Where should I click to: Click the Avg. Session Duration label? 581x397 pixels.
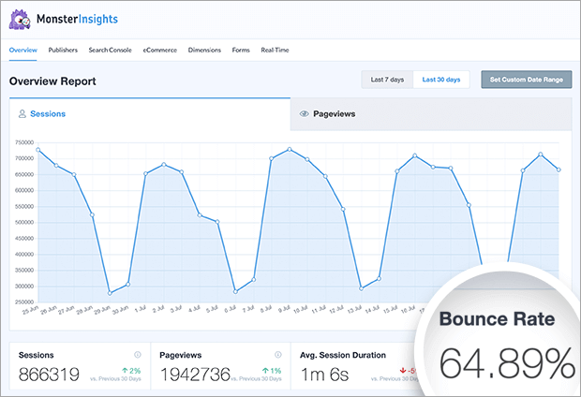[x=343, y=355]
